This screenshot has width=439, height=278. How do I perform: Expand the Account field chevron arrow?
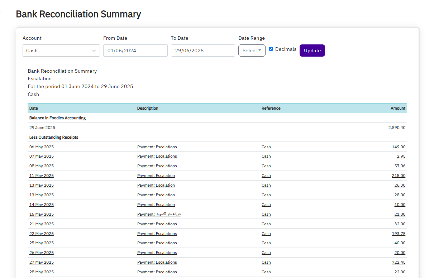[94, 50]
